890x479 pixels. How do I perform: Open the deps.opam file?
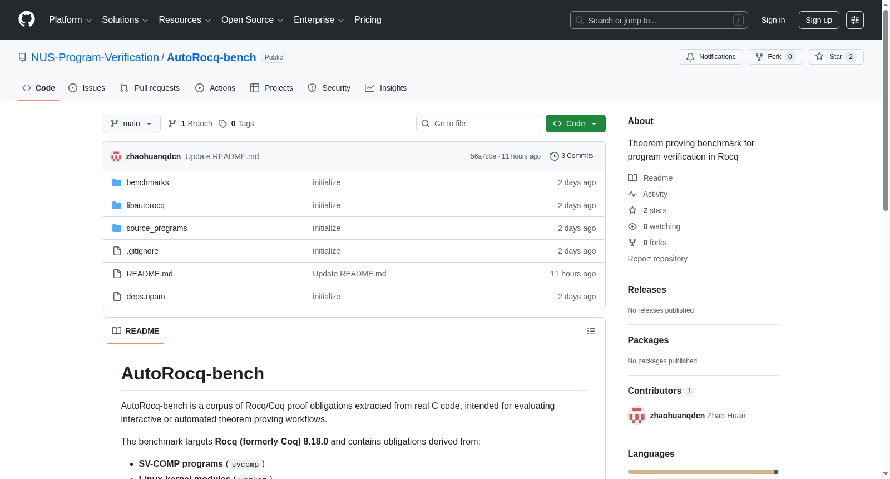[x=146, y=297]
